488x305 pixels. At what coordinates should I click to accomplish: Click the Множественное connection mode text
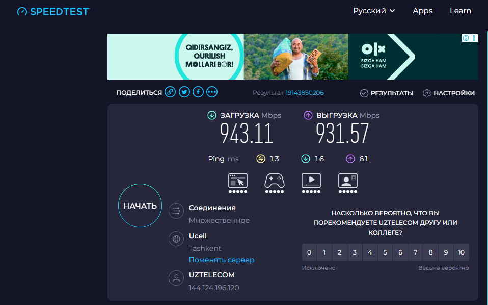click(219, 220)
